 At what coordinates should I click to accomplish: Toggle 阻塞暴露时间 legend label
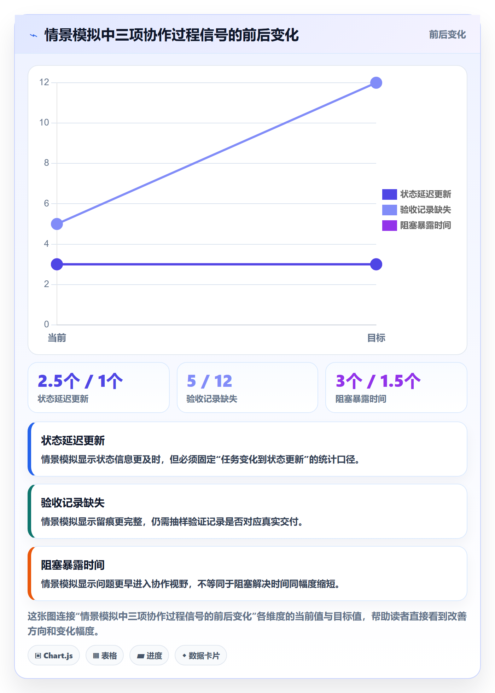click(x=425, y=225)
